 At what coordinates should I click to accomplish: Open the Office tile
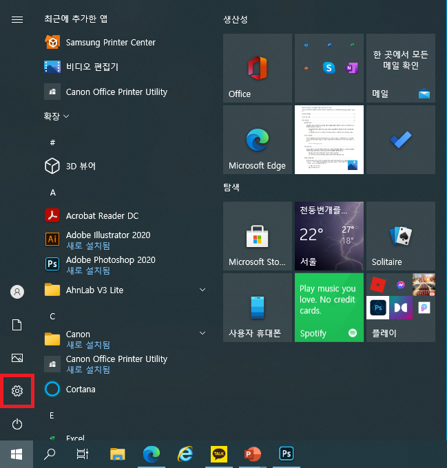coord(258,68)
